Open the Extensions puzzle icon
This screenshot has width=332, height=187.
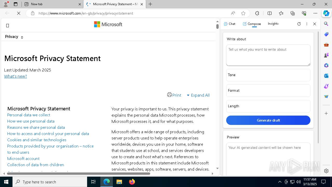(257, 13)
